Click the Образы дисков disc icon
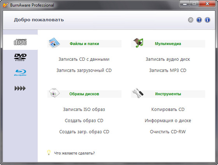This screenshot has width=218, height=165. [x=54, y=93]
